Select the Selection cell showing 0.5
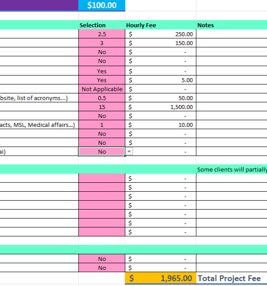Screen dimensions: 267x286 (102, 98)
